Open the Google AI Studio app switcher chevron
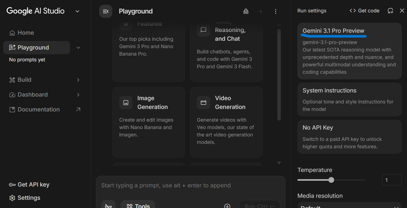The image size is (407, 208). click(77, 11)
